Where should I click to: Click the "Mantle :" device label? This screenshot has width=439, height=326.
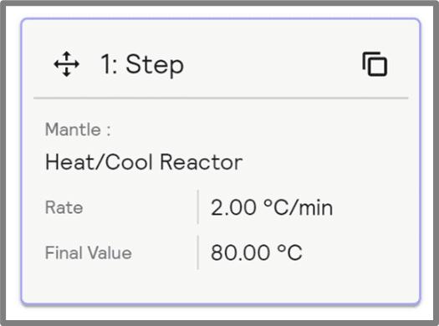coord(78,130)
